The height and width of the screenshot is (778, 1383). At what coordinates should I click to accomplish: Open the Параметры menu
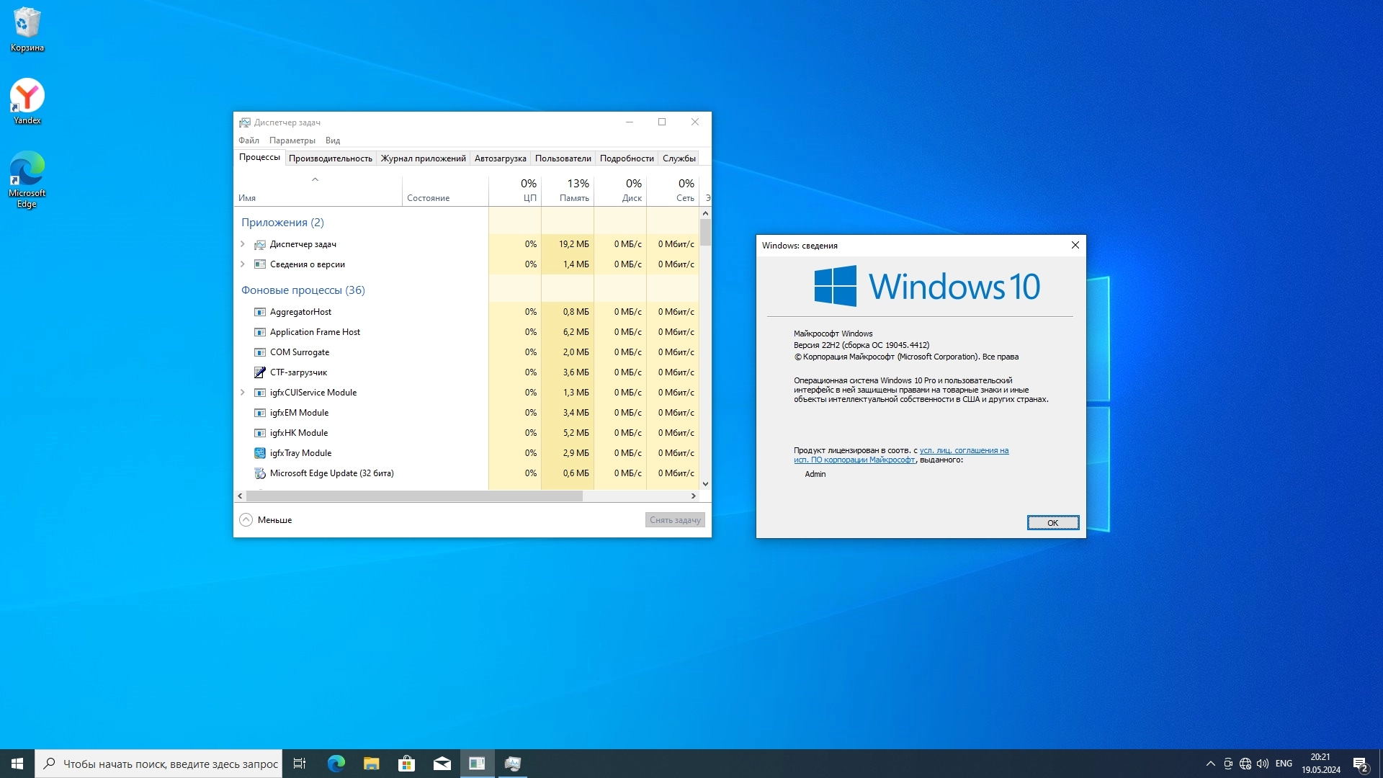point(292,140)
